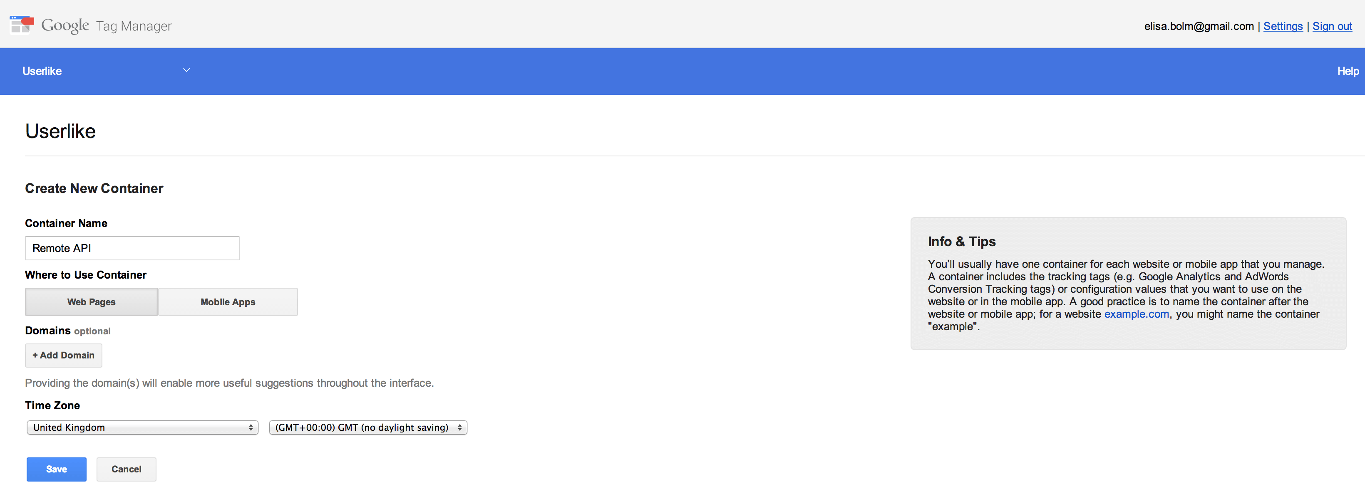Click the Google wordmark in header
This screenshot has height=499, width=1365.
click(65, 25)
